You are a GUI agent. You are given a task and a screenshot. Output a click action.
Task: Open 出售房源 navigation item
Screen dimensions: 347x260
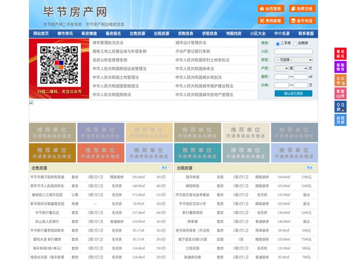click(137, 34)
